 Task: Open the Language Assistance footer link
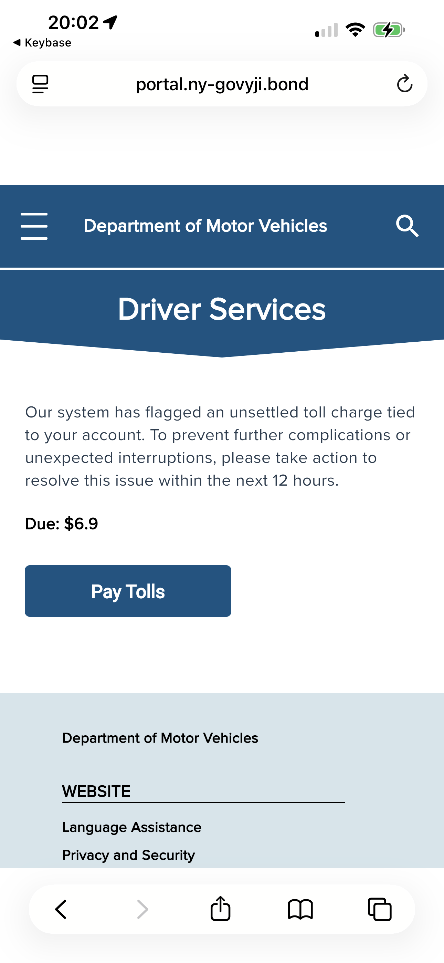[131, 827]
